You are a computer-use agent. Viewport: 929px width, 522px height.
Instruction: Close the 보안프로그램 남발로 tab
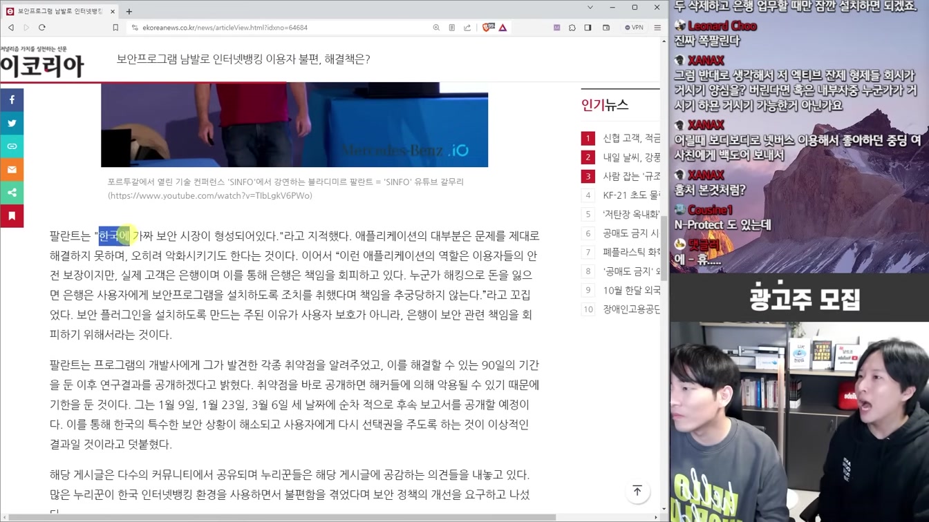(112, 11)
